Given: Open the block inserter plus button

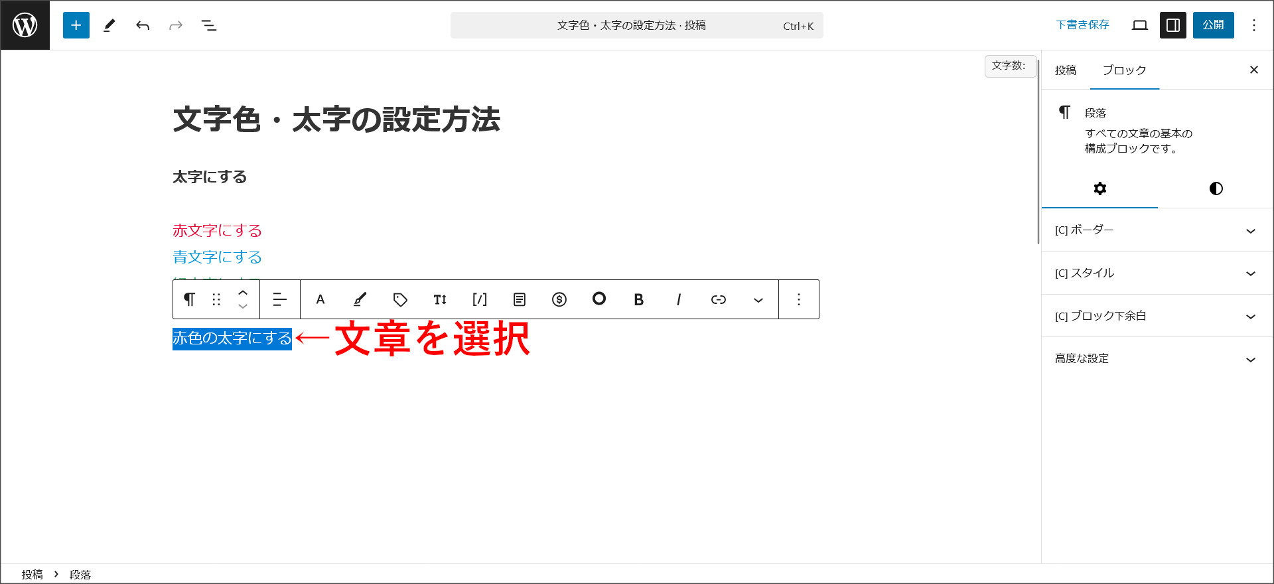Looking at the screenshot, I should (76, 25).
